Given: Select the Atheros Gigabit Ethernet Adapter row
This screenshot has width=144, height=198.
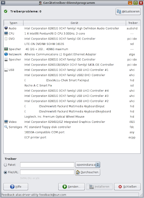Looking at the screenshot, I should click(x=72, y=54).
